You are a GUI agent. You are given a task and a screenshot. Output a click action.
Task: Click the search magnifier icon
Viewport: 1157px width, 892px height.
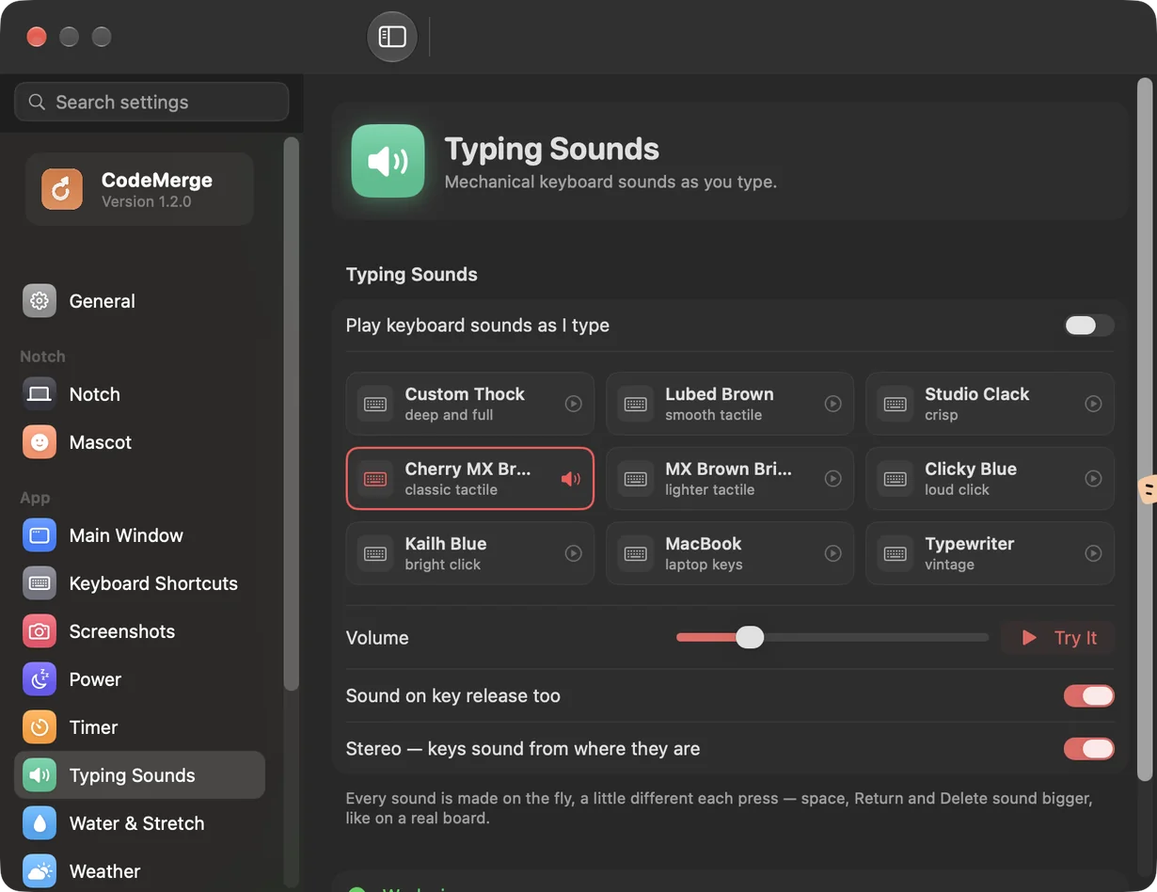click(x=37, y=102)
